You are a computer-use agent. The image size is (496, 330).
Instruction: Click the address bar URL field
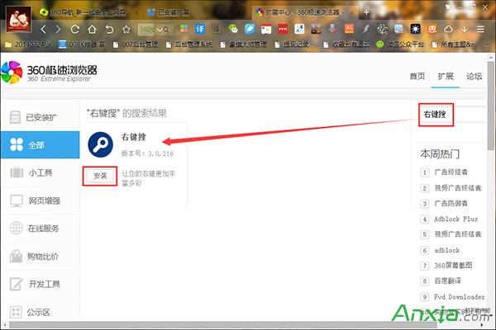147,30
